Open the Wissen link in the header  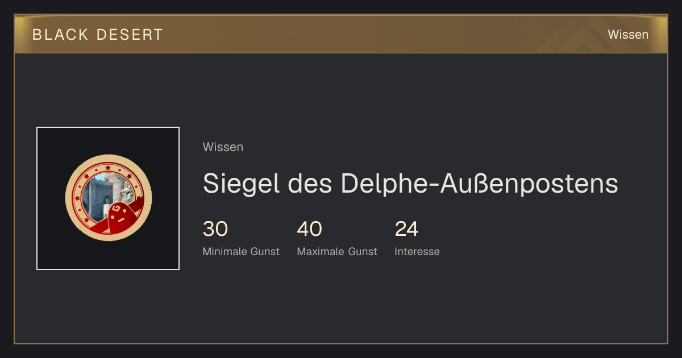(628, 35)
